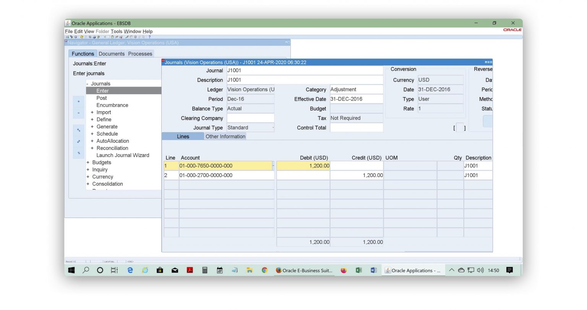The image size is (587, 310).
Task: Select the Find toolbar icon
Action: 71,37
